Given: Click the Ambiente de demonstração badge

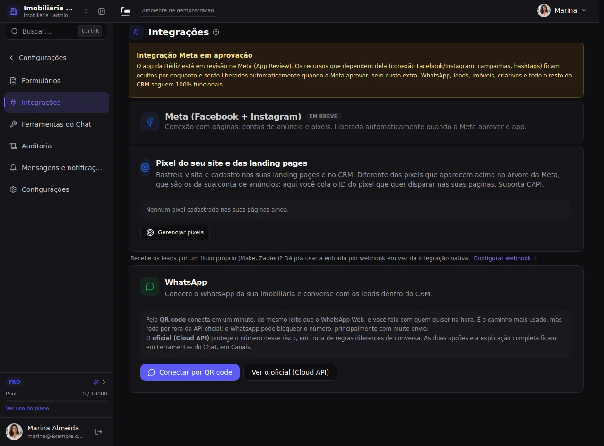Looking at the screenshot, I should pos(178,10).
